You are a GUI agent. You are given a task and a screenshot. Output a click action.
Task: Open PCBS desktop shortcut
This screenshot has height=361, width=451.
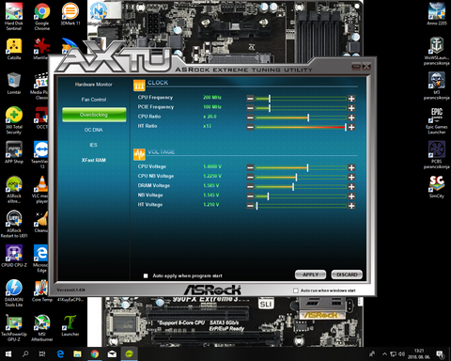(x=437, y=154)
